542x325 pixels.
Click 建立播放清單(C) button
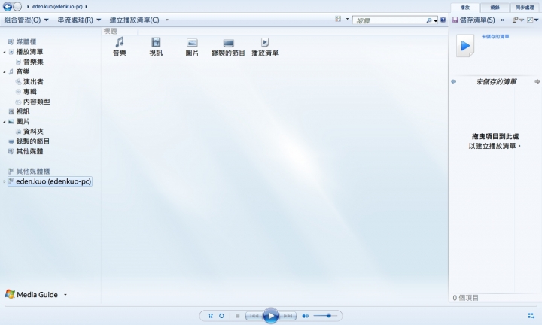coord(135,20)
